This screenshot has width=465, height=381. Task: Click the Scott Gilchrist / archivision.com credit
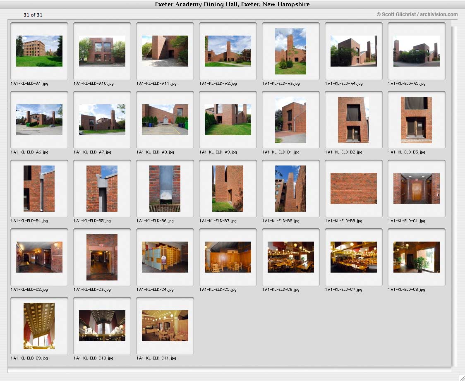coord(417,14)
